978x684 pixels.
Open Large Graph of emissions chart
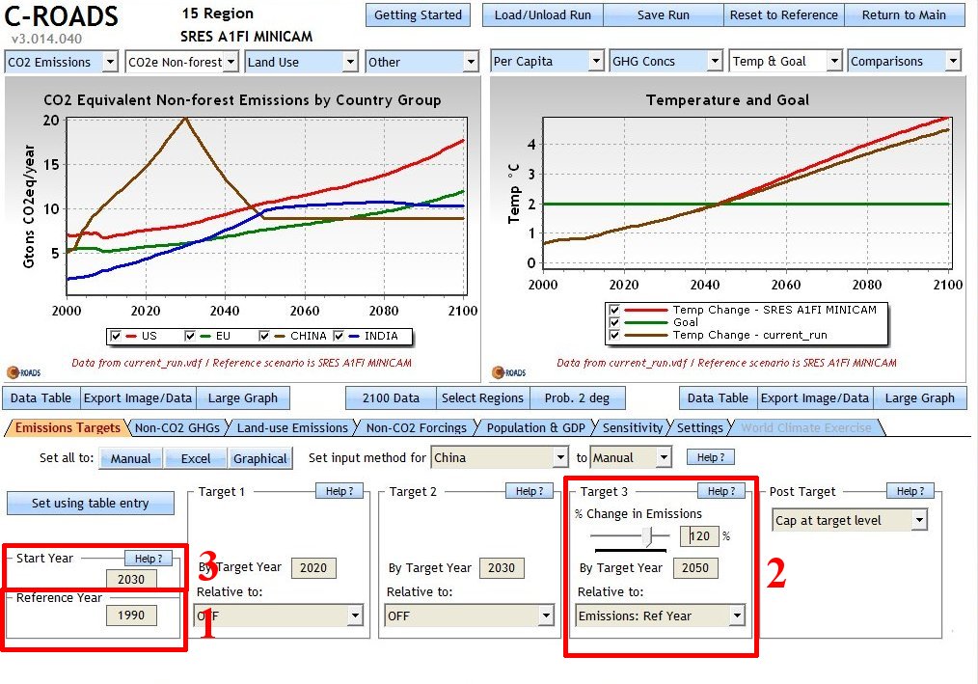click(243, 398)
